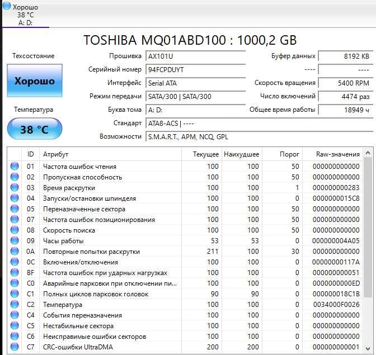Viewport: 376px width, 355px height.
Task: Click the power-on count field 4474 раз
Action: tap(346, 97)
